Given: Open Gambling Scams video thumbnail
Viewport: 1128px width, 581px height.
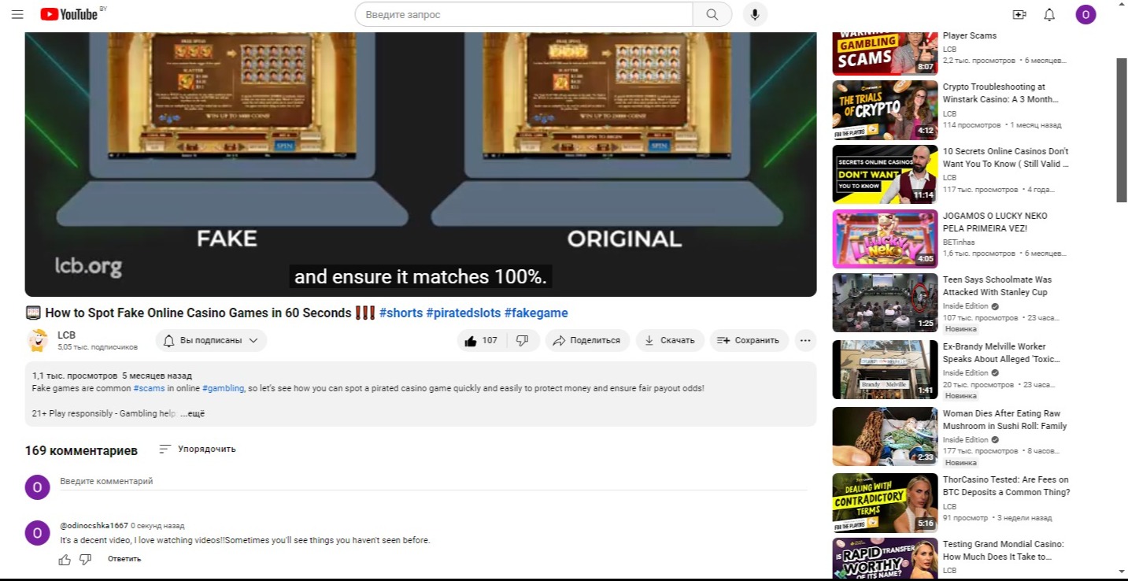Looking at the screenshot, I should (885, 54).
